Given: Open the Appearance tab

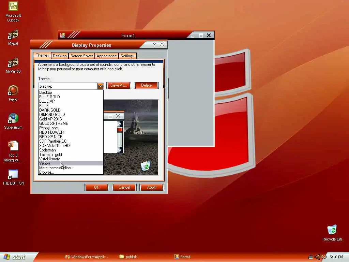Looking at the screenshot, I should click(x=107, y=56).
